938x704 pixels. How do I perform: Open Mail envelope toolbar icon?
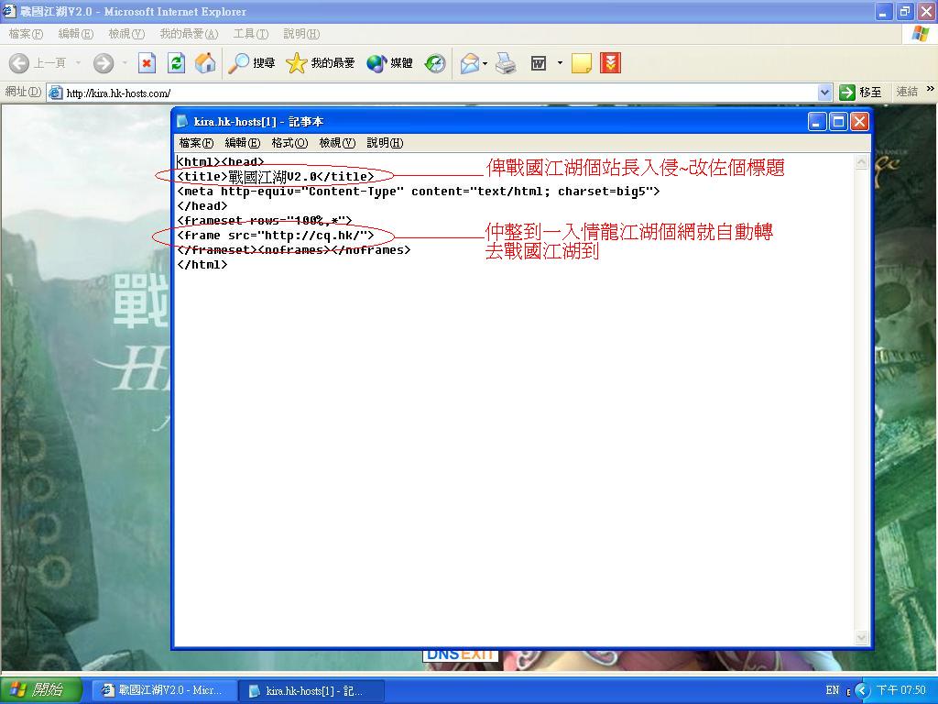click(470, 63)
